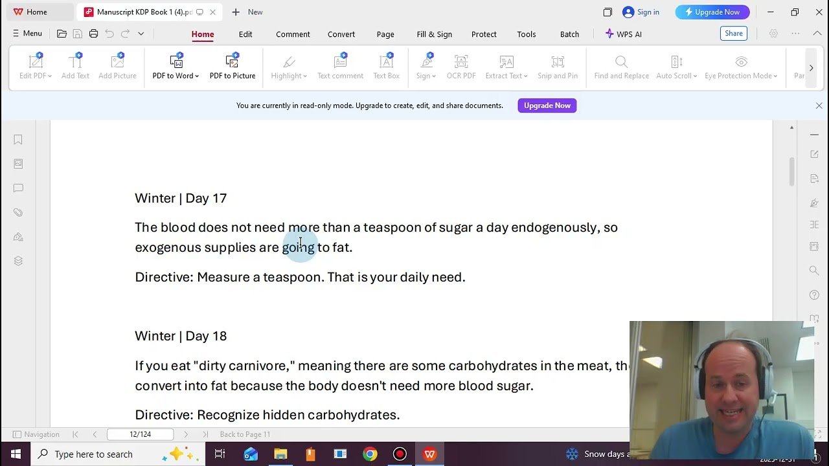
Task: Switch to the Edit ribbon tab
Action: pos(245,34)
